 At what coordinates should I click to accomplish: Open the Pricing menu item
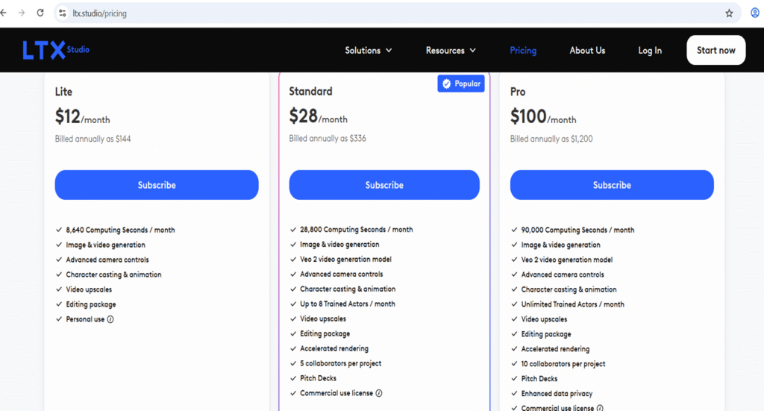click(523, 51)
